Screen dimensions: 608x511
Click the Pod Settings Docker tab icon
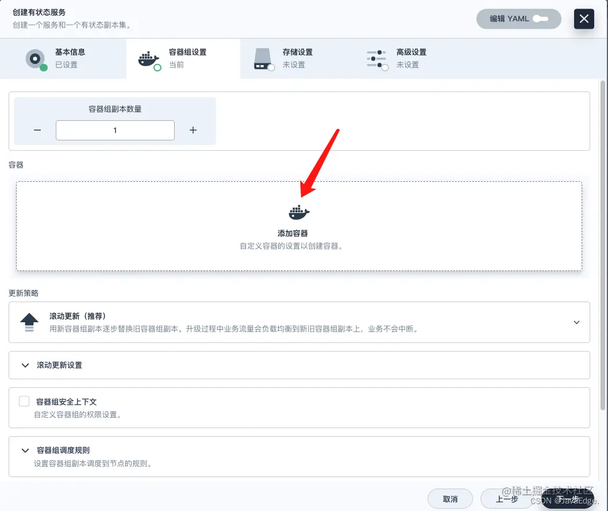149,60
